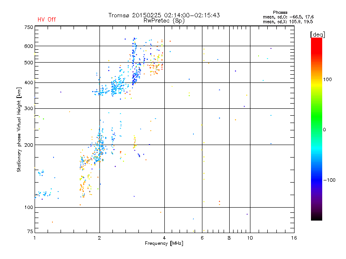Click x-axis tick label '16'
Viewport: 346px width, 259px height.
coord(294,238)
